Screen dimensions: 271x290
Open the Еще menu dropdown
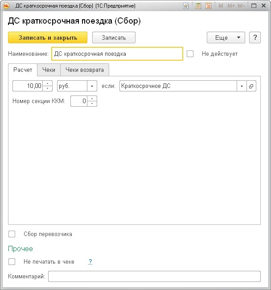(x=226, y=37)
